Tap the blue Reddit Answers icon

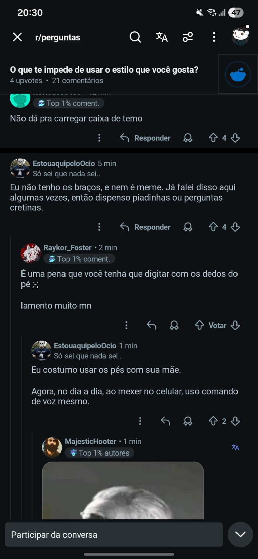[238, 74]
